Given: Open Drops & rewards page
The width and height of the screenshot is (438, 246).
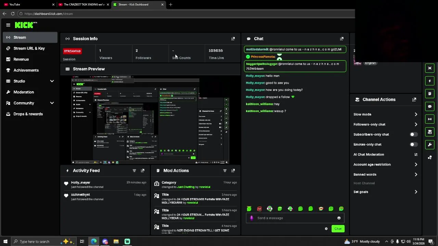Looking at the screenshot, I should pos(30,114).
